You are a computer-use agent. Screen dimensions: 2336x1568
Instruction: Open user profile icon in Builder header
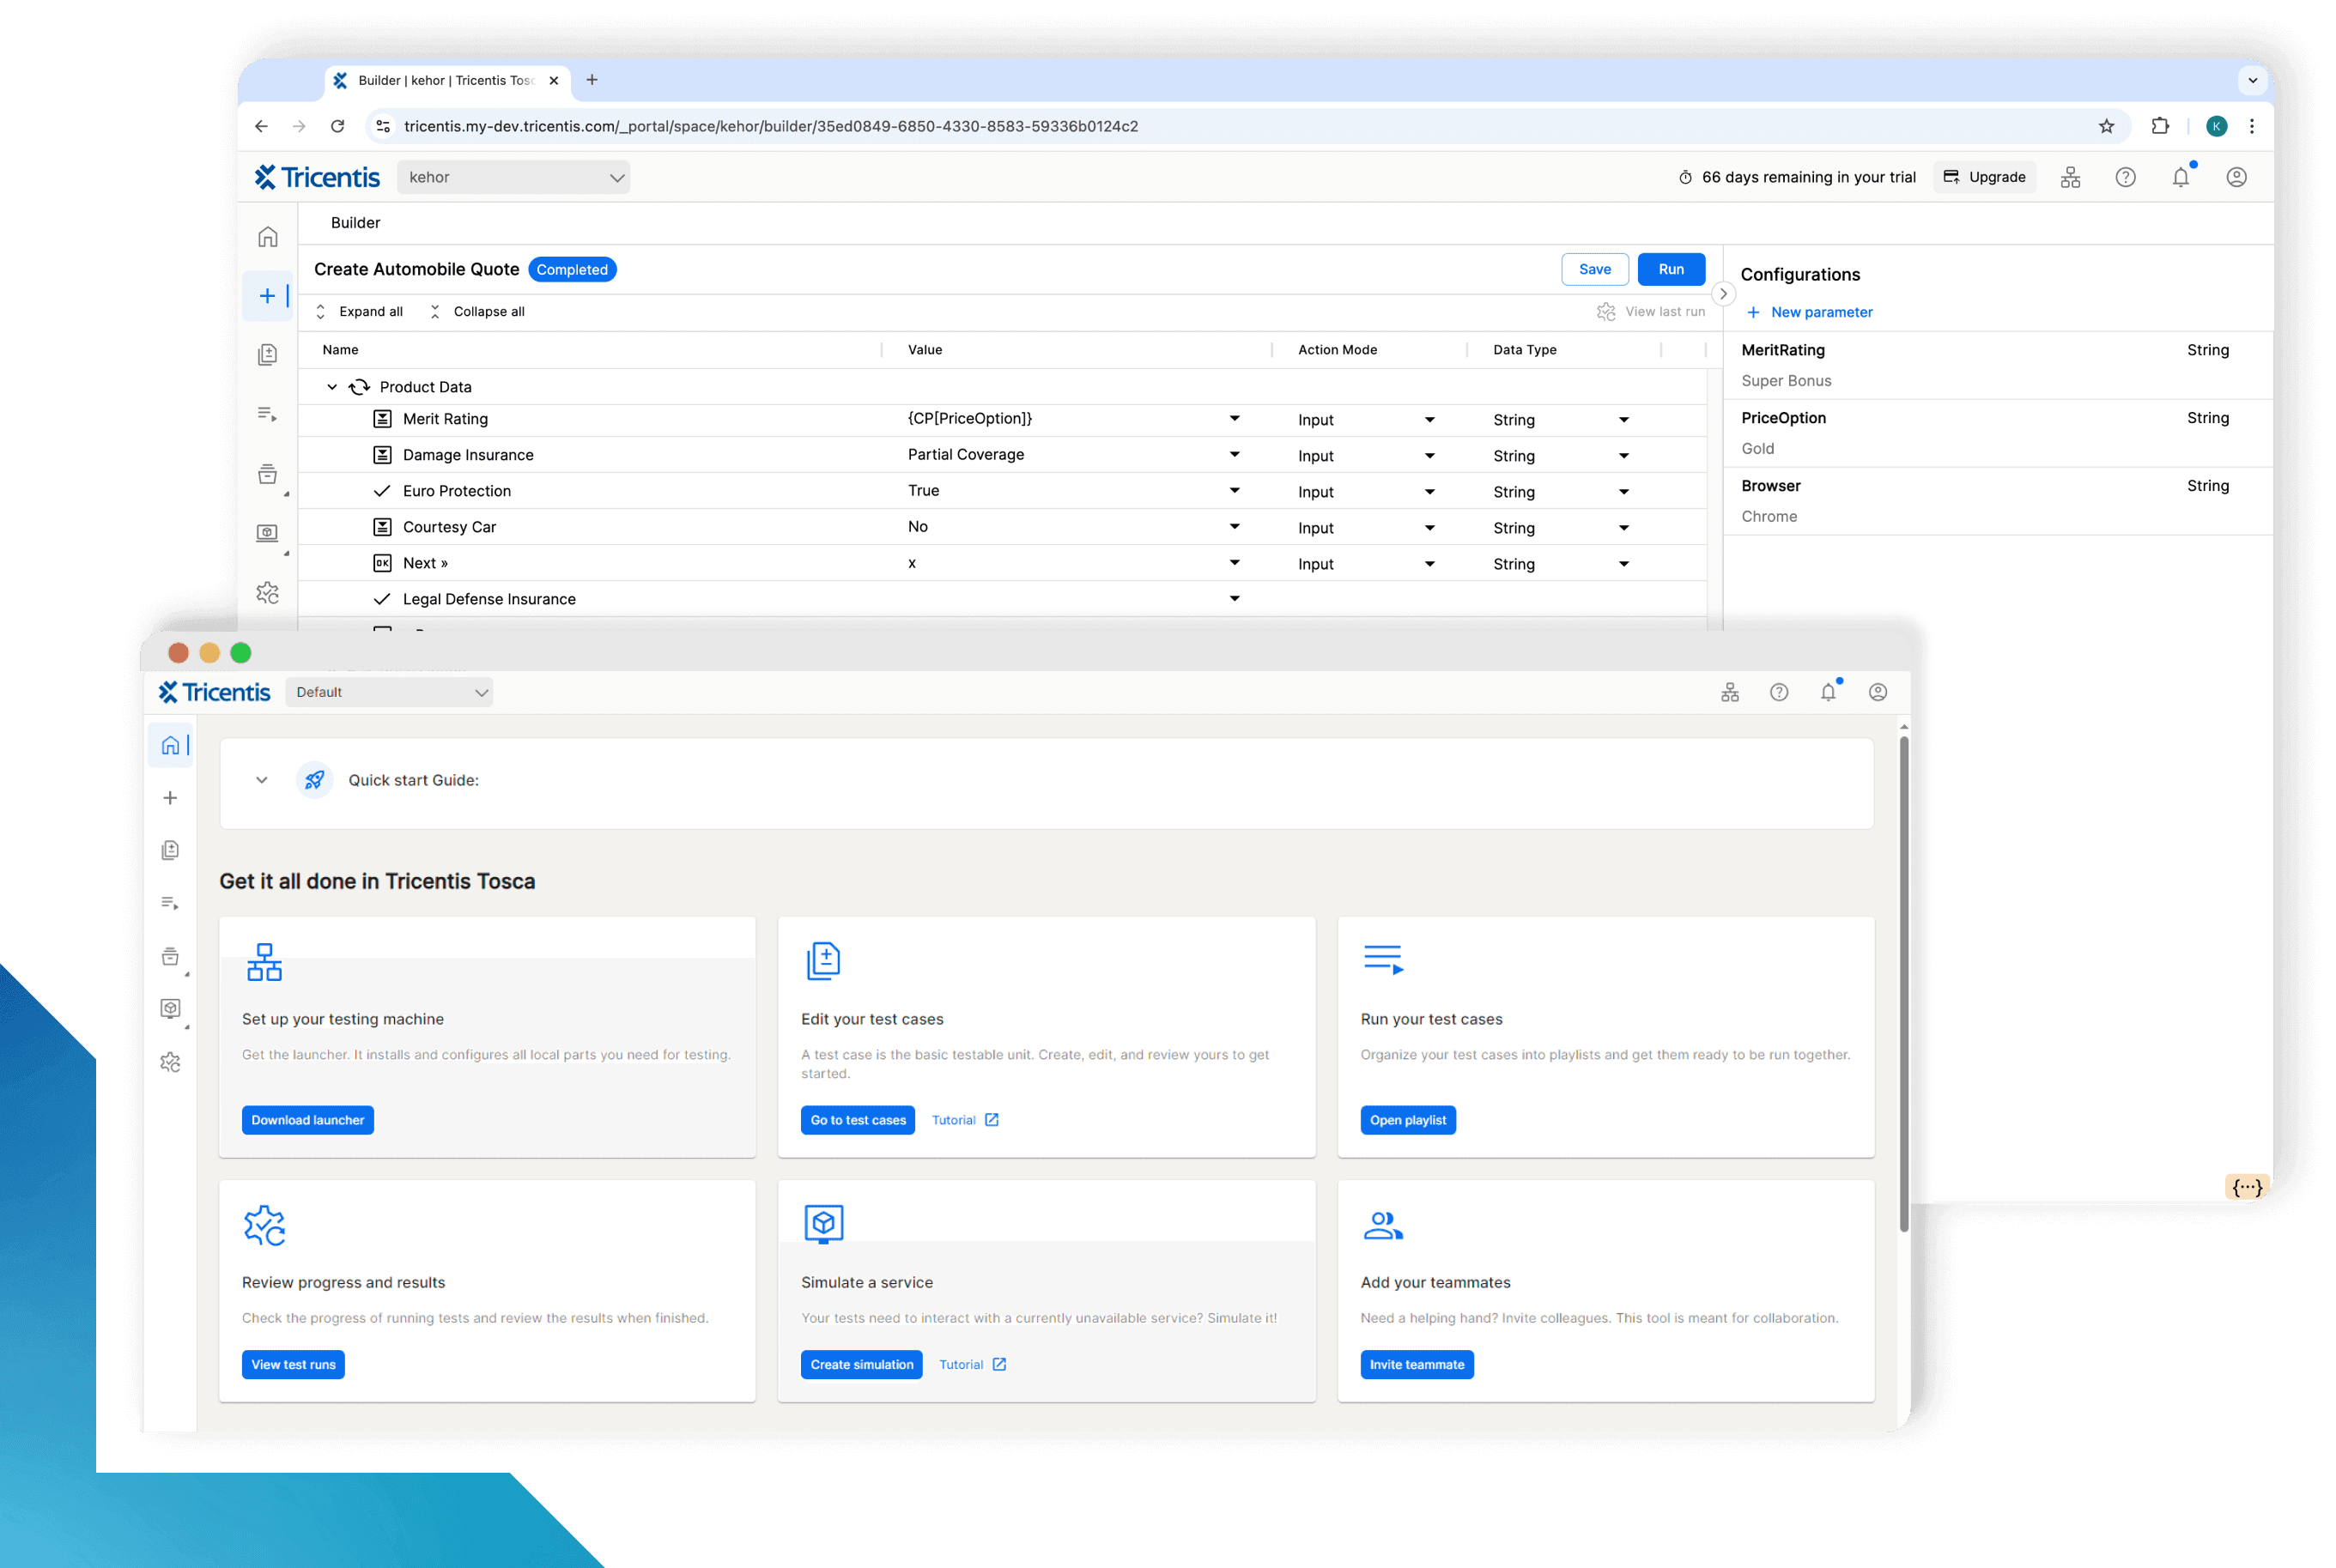point(2236,178)
